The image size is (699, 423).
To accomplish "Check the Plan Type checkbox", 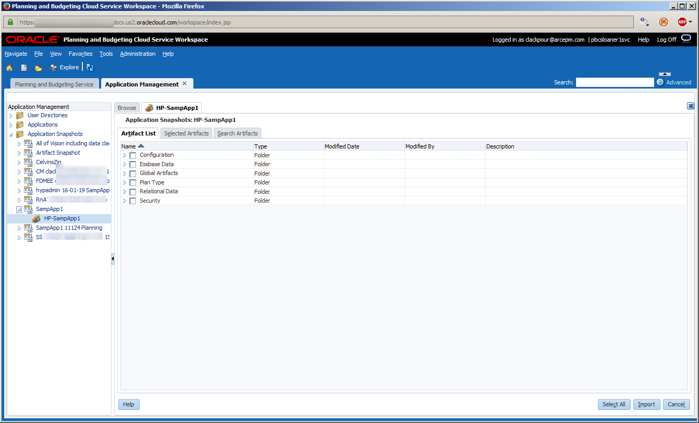I will [x=133, y=183].
